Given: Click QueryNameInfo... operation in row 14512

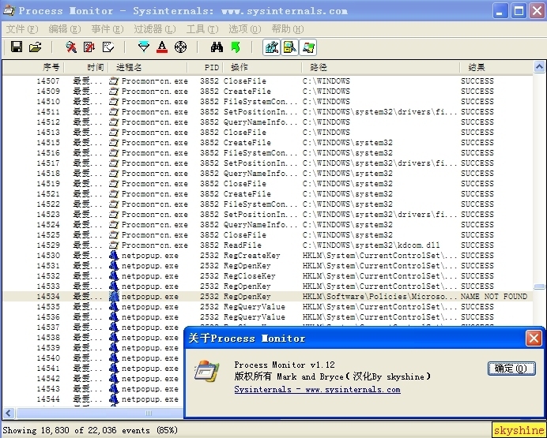Looking at the screenshot, I should [260, 122].
